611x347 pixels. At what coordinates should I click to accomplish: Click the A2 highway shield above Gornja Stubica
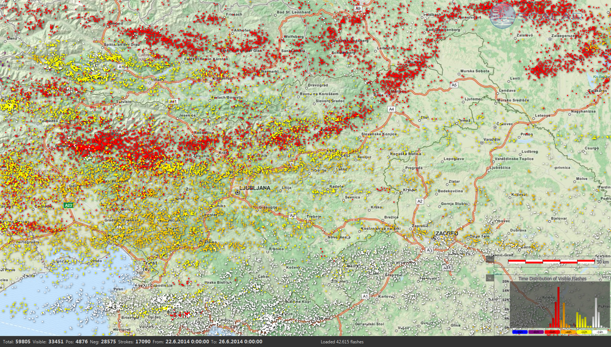tap(419, 202)
